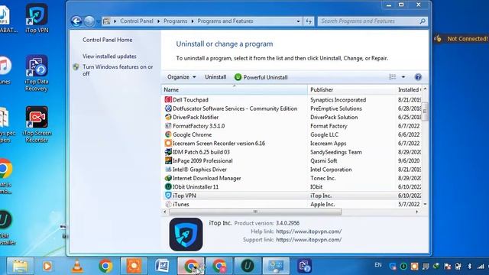Viewport: 489px width, 275px height.
Task: Open Turn Windows features on or off
Action: 118,70
